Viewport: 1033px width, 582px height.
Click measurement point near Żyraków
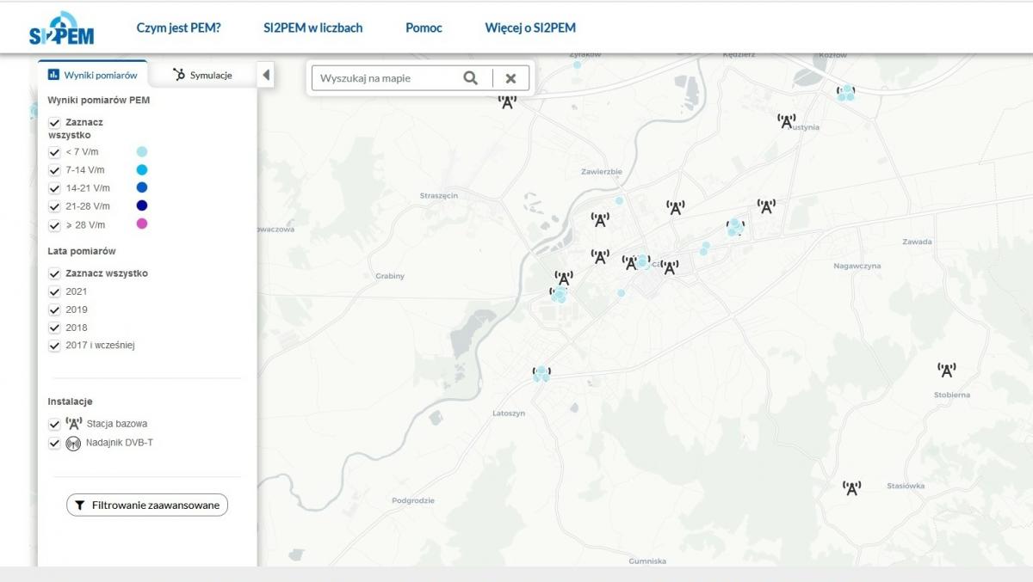point(577,64)
